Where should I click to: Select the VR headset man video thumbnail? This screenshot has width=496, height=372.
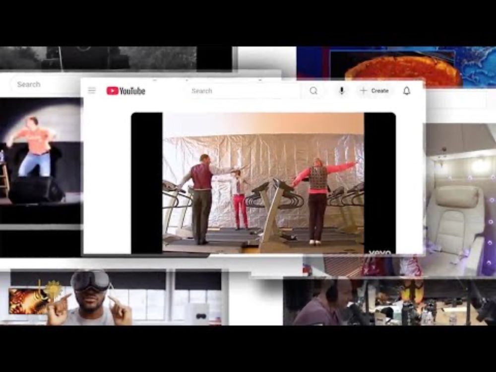click(115, 297)
